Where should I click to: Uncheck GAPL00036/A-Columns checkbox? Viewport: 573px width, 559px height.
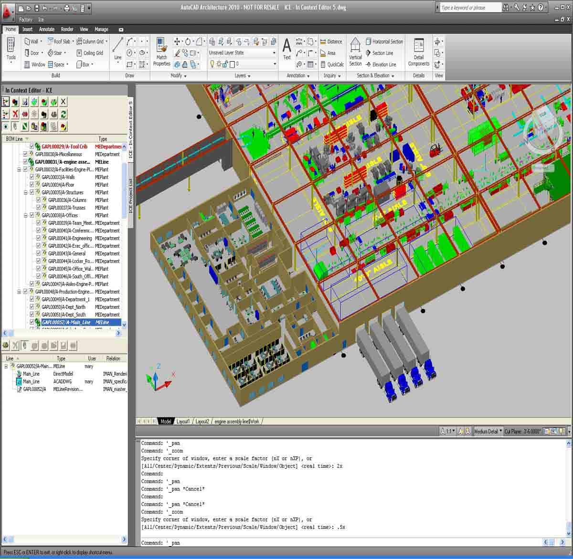pyautogui.click(x=39, y=200)
